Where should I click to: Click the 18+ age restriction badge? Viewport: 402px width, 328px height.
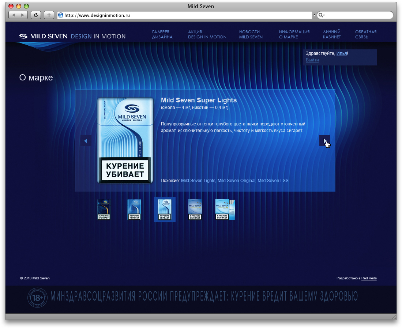coord(37,298)
